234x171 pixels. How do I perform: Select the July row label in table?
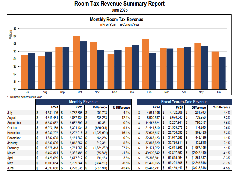tap(11, 113)
